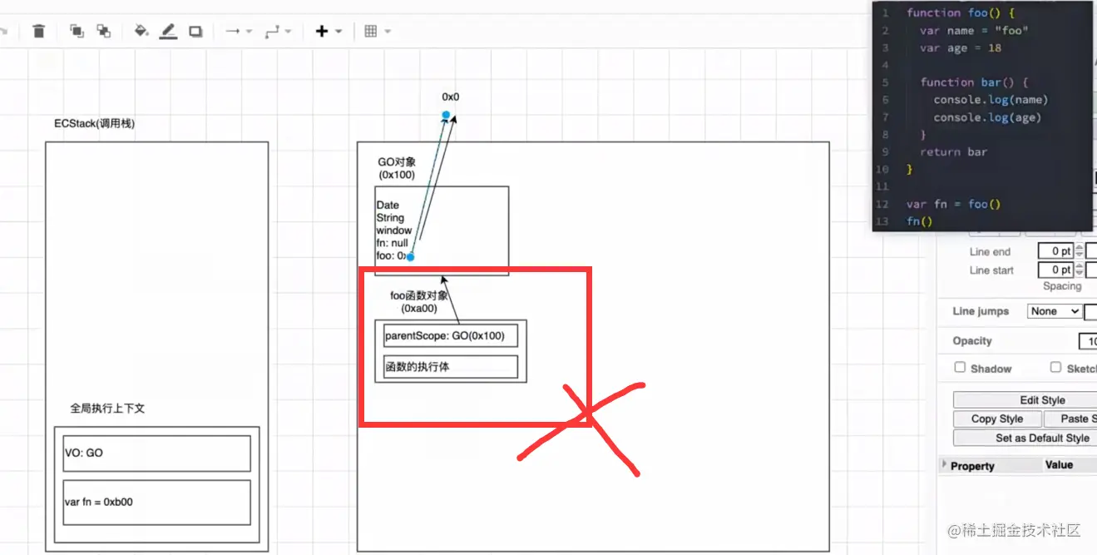
Task: Select the 函数的执行体 box
Action: coord(451,366)
